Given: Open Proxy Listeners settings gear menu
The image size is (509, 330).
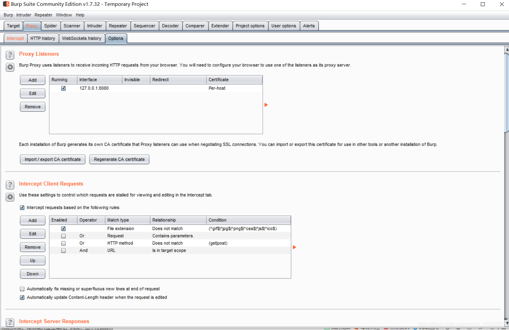Looking at the screenshot, I should coord(10,67).
